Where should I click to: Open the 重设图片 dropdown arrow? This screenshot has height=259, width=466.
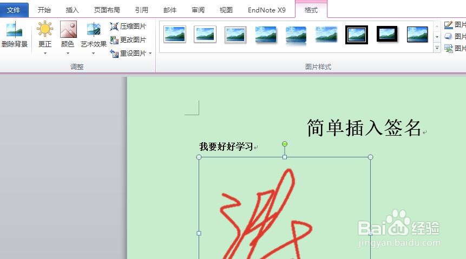point(150,54)
